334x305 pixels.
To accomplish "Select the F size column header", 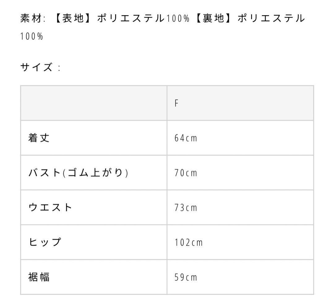I will 176,103.
